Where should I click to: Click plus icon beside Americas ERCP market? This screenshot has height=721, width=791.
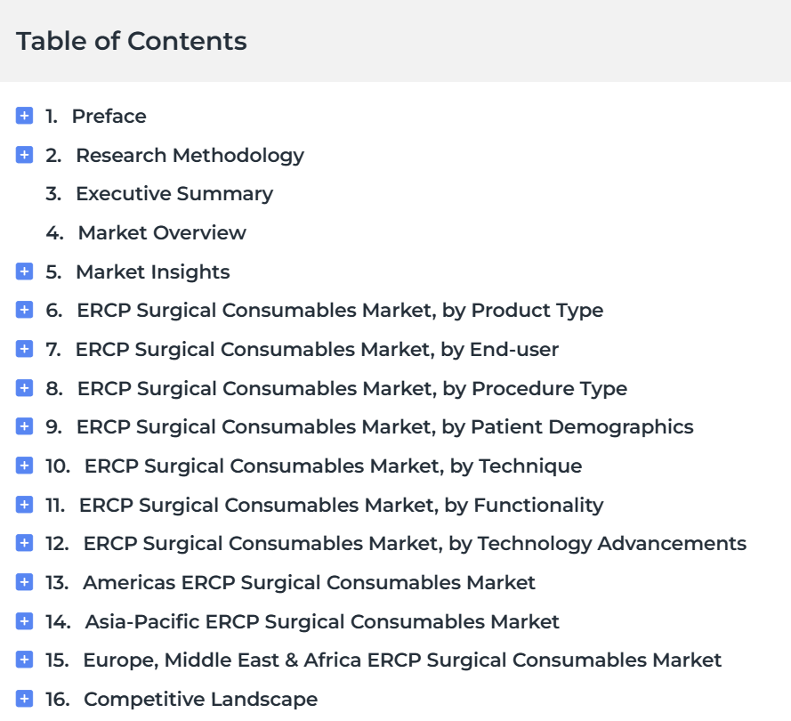coord(24,582)
